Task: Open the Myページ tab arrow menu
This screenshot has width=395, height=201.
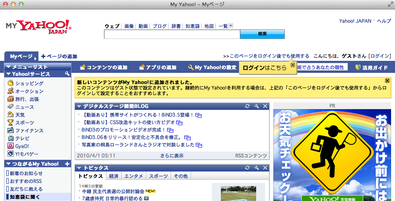Action: (36, 58)
